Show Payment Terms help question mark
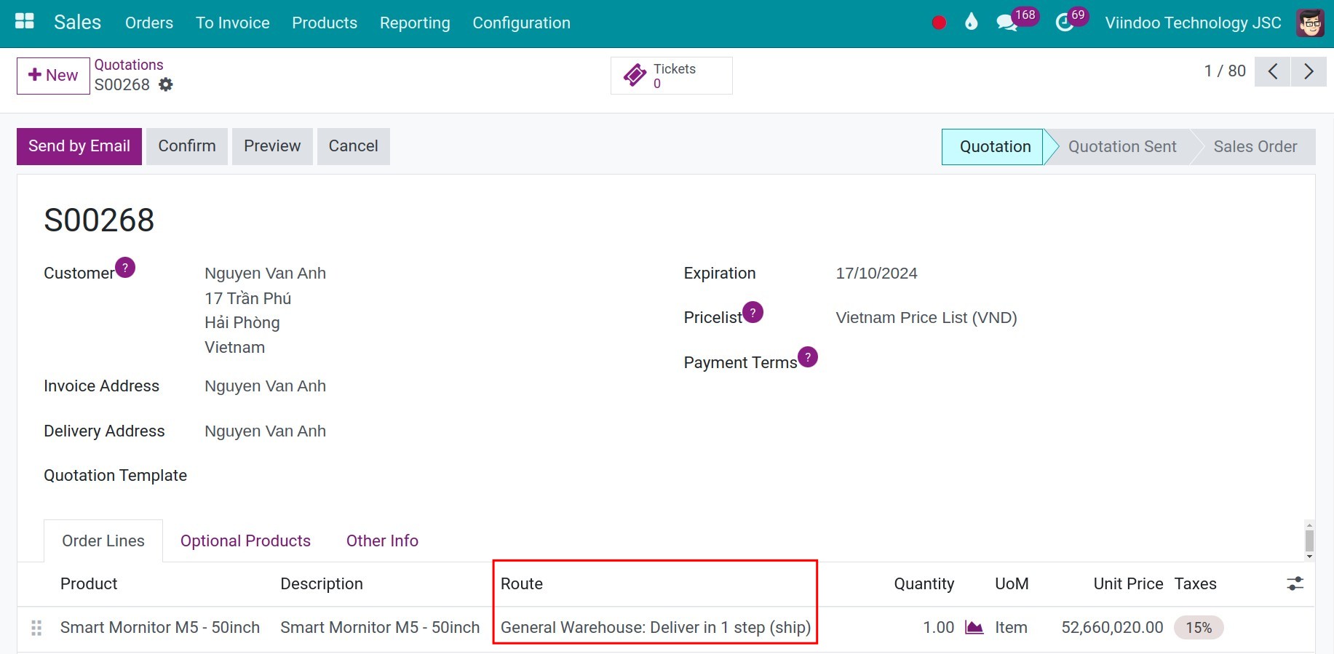Viewport: 1334px width, 654px height. 808,357
